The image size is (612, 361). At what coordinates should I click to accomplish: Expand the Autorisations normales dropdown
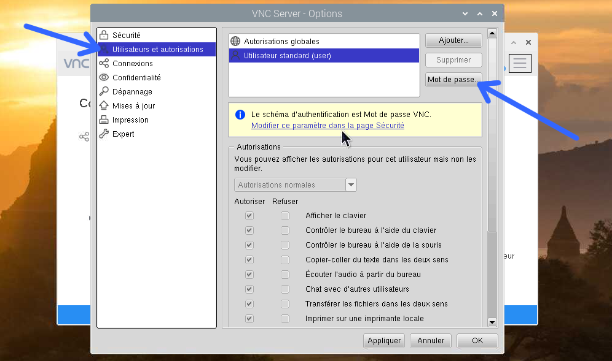click(351, 184)
